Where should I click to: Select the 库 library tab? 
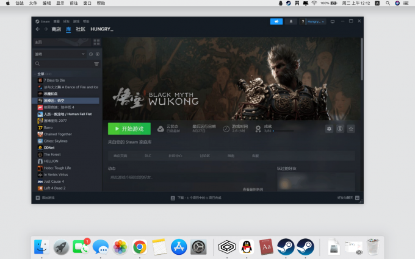(68, 29)
